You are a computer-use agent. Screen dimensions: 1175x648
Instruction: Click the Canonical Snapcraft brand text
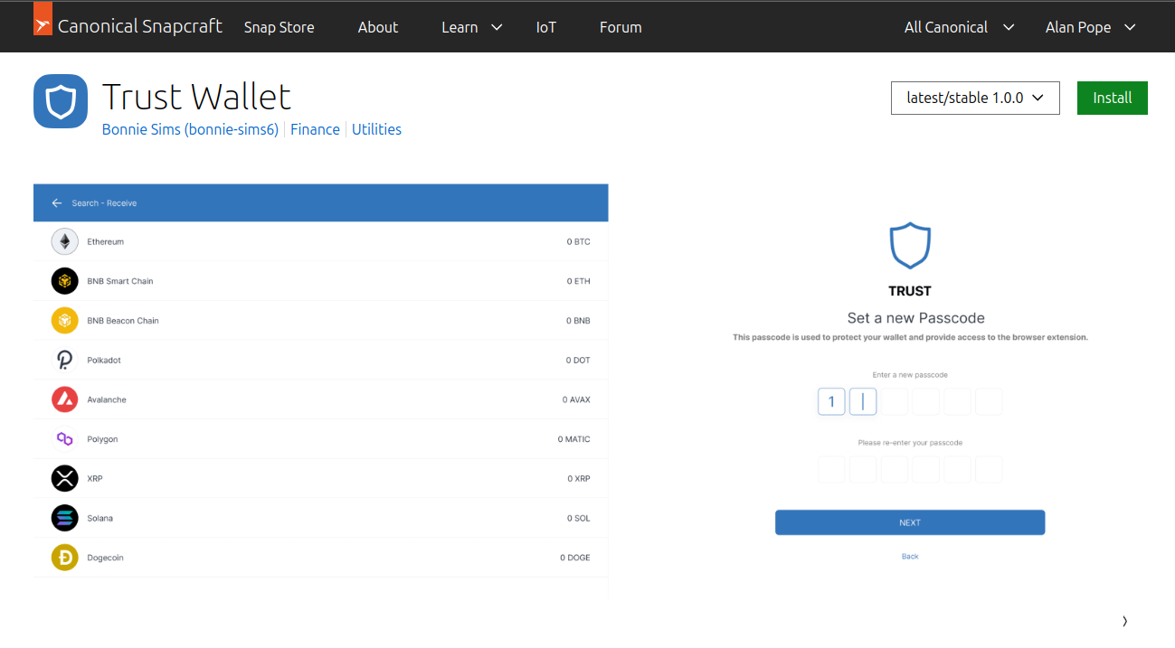click(x=140, y=26)
